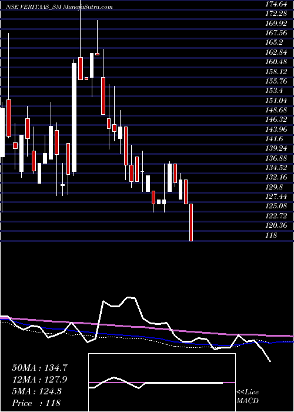Click the 136.88 price axis label
The image size is (294, 412).
point(275,158)
